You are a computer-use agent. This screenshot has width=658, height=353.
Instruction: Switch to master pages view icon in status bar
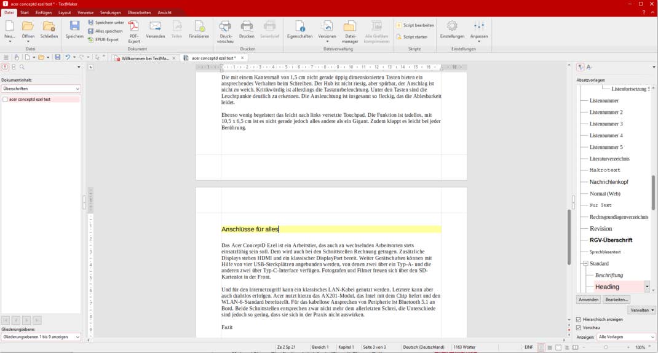coord(558,347)
